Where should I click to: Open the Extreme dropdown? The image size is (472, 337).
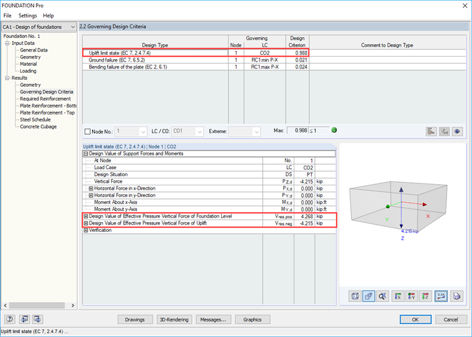[256, 132]
